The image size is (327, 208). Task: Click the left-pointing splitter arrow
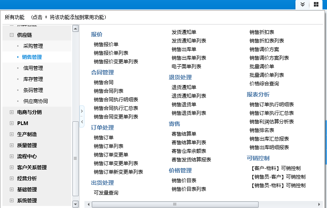pyautogui.click(x=82, y=122)
